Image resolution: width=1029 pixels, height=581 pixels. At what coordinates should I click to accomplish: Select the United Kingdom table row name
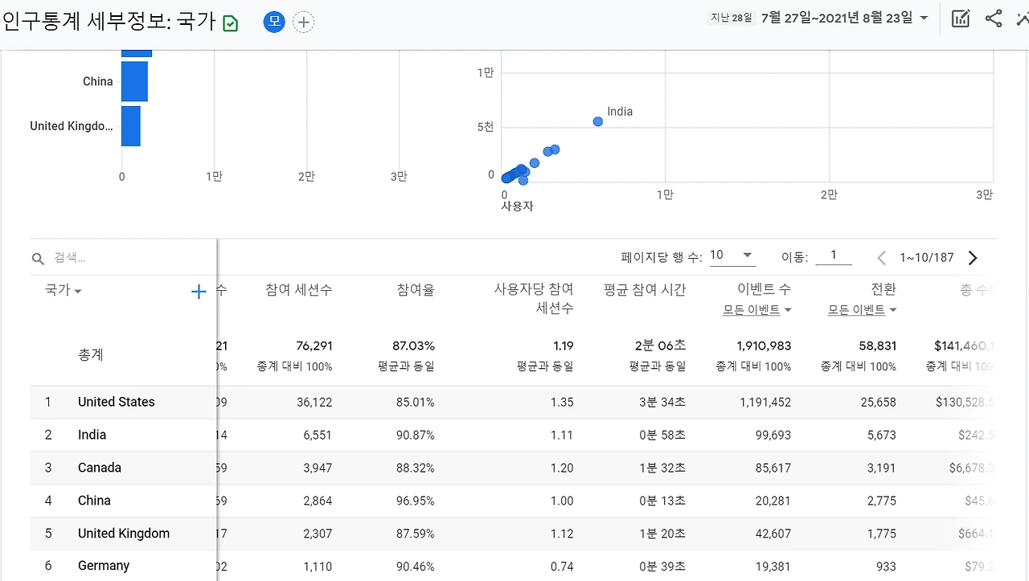click(x=124, y=534)
